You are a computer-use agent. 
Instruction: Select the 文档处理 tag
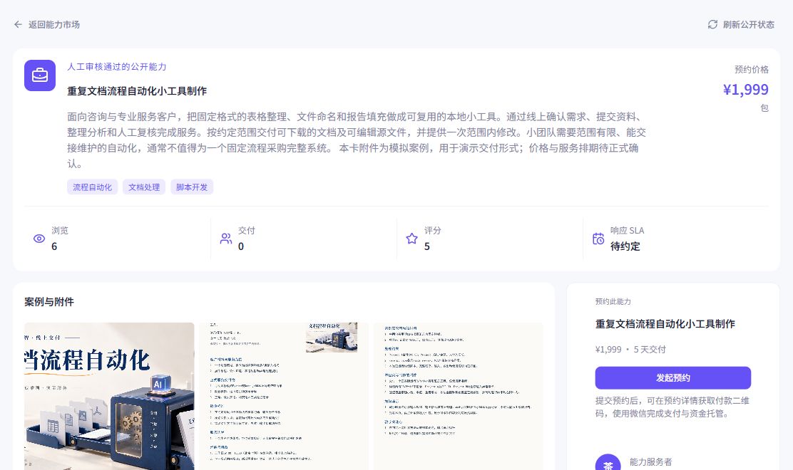pos(143,187)
